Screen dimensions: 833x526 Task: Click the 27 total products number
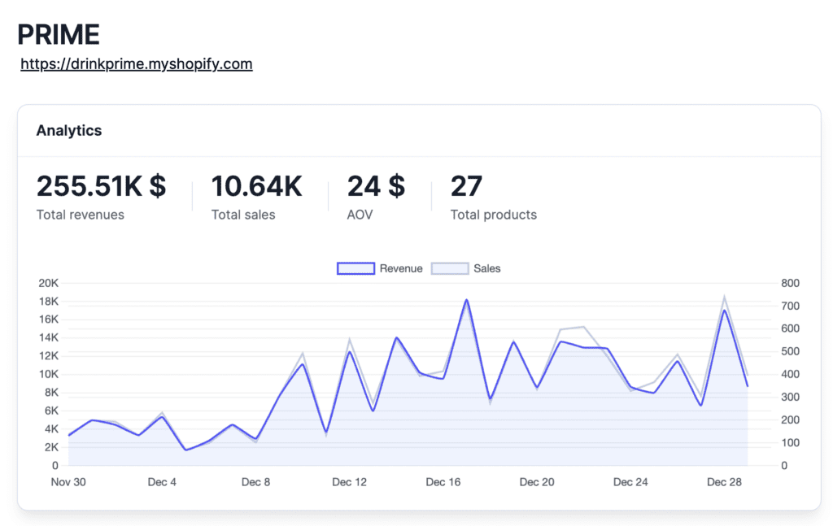(466, 186)
